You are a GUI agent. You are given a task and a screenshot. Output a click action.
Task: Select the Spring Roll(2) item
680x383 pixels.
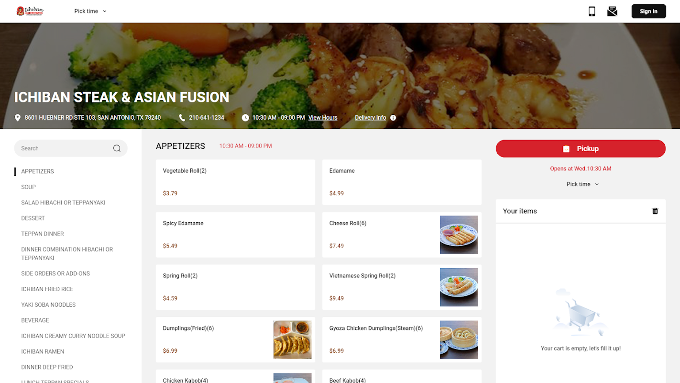(235, 287)
